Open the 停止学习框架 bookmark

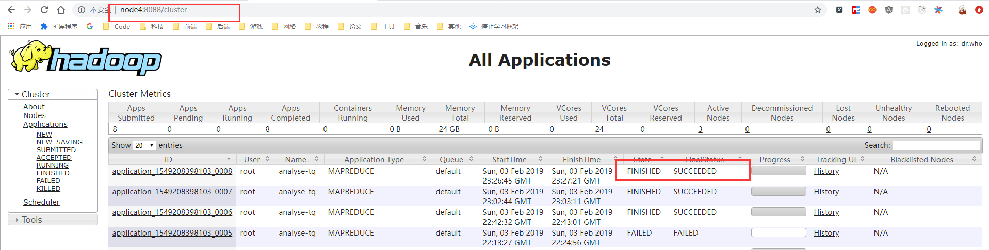[494, 26]
